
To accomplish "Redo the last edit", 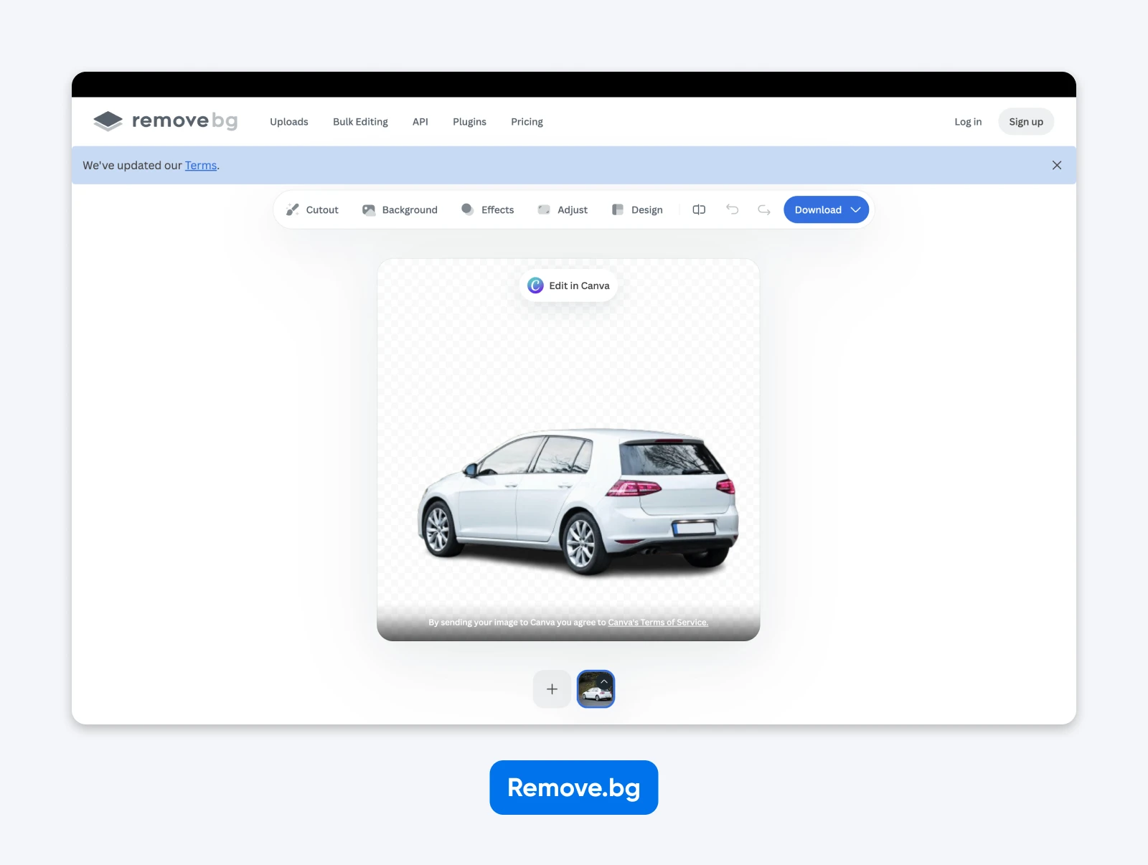I will pyautogui.click(x=763, y=209).
